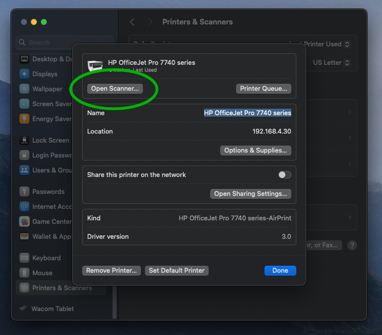
Task: Focus the sidebar Search field
Action: tap(65, 42)
